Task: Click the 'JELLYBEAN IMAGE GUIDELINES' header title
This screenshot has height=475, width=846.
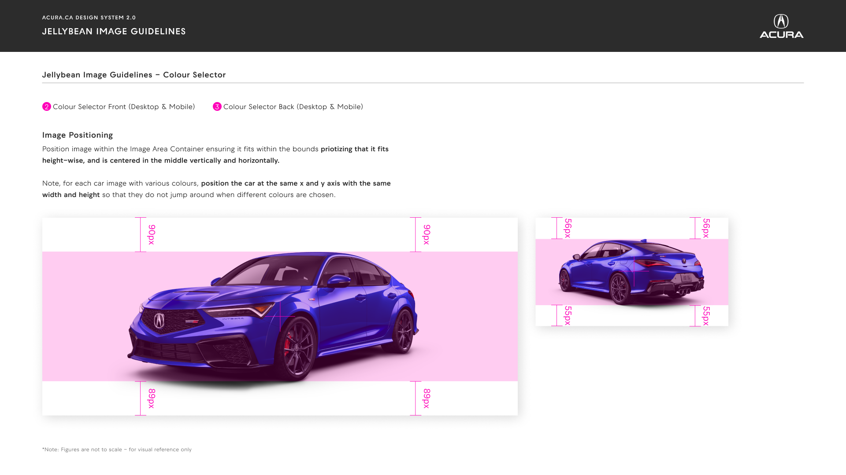Action: click(114, 31)
